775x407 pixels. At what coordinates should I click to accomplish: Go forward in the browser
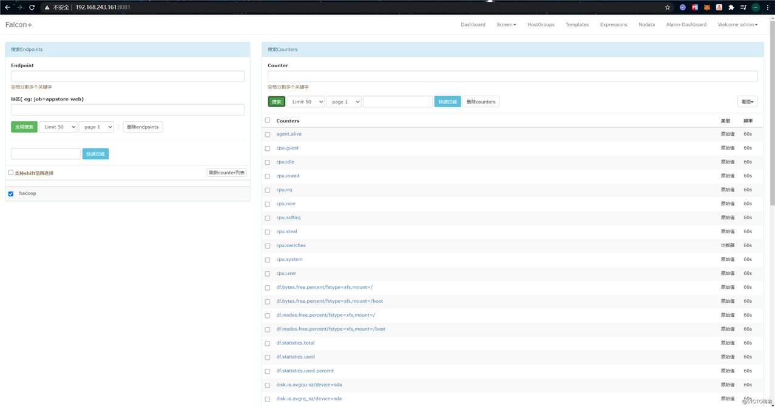19,7
